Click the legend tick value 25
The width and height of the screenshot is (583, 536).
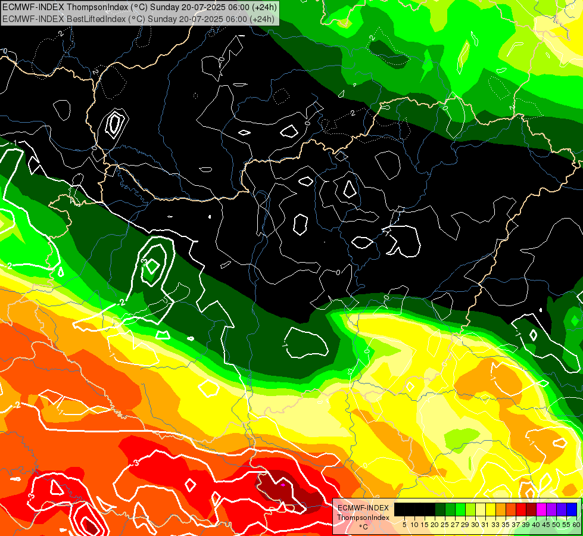click(445, 525)
